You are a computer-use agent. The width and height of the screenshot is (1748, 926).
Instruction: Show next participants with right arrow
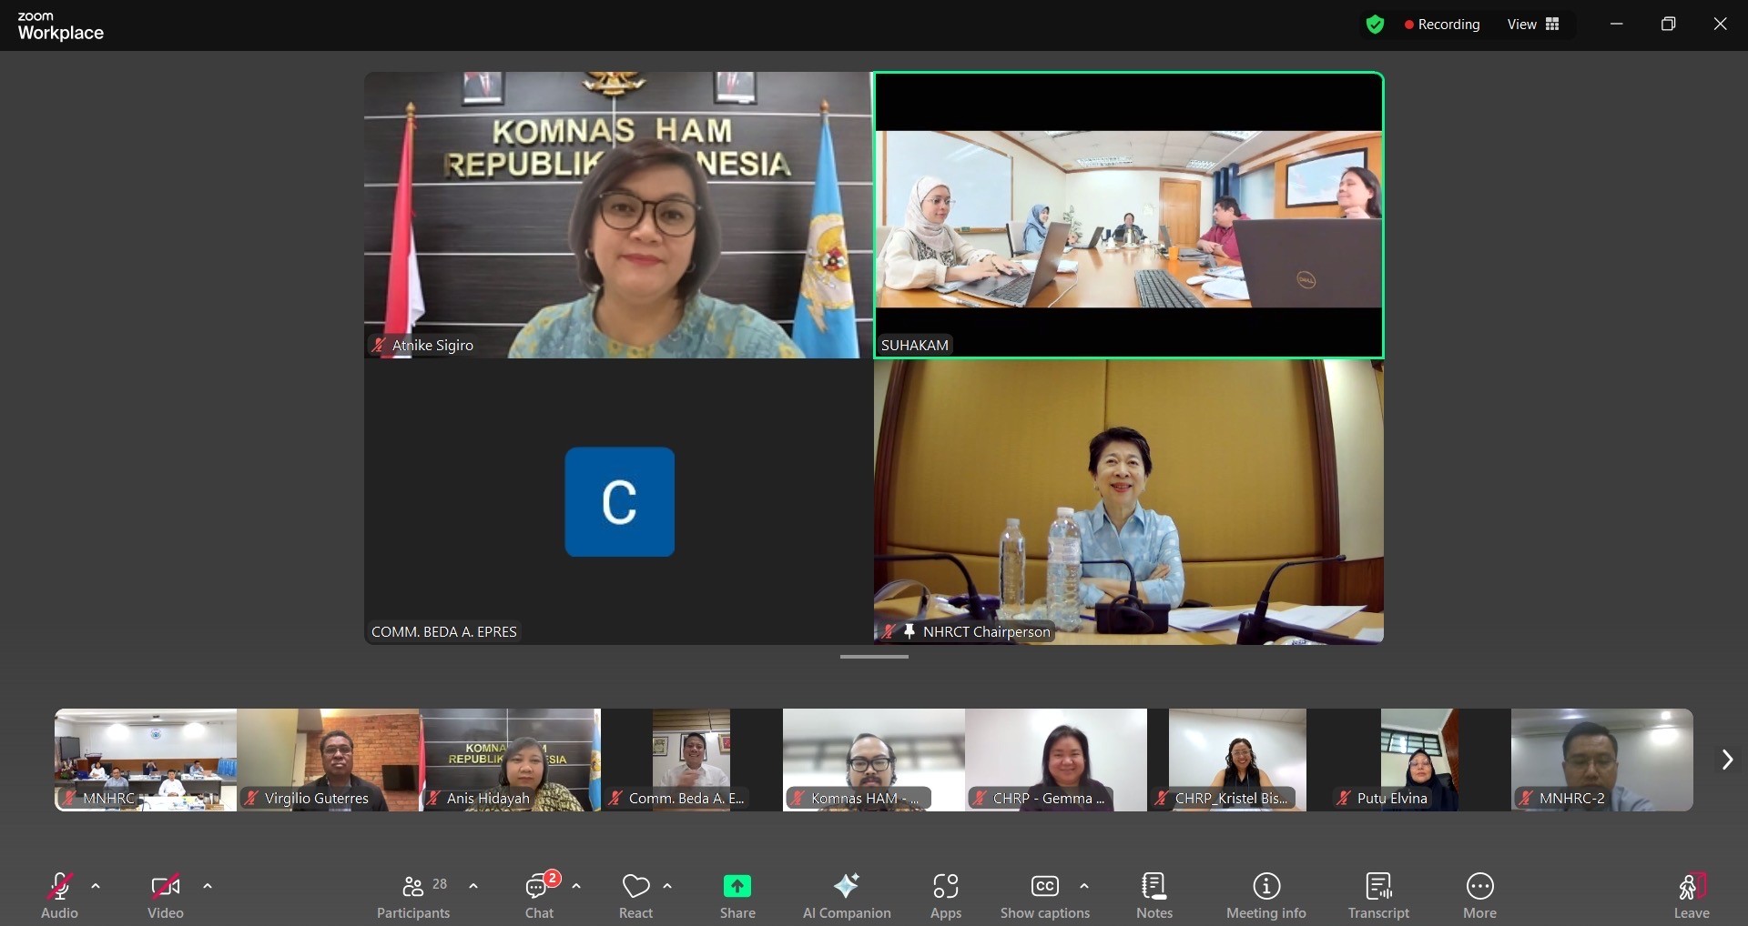pyautogui.click(x=1726, y=760)
